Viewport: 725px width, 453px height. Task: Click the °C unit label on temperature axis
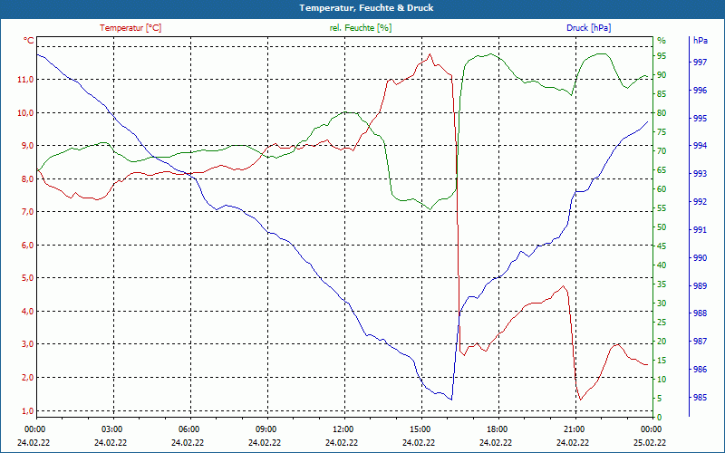29,41
